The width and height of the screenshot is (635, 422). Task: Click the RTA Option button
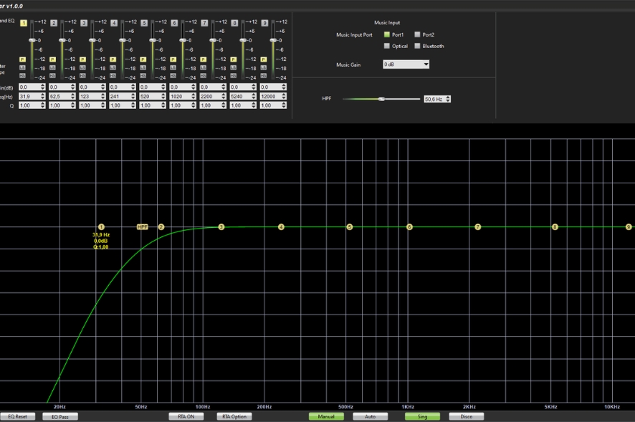point(234,416)
